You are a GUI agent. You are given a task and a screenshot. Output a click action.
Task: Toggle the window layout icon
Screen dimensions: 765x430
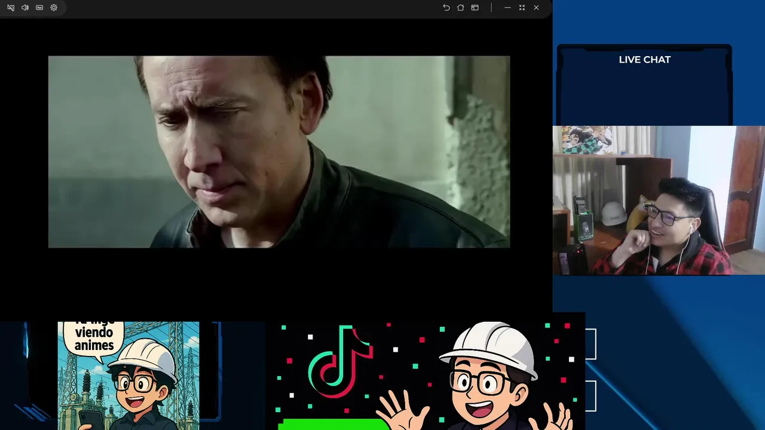(x=475, y=8)
